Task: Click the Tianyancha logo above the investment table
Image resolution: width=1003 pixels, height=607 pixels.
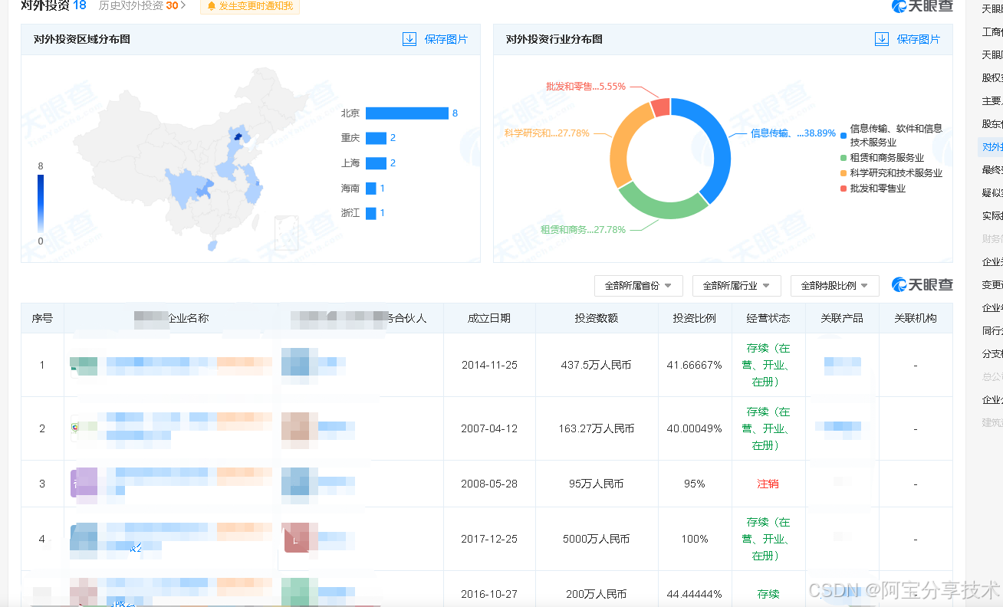Action: (922, 285)
